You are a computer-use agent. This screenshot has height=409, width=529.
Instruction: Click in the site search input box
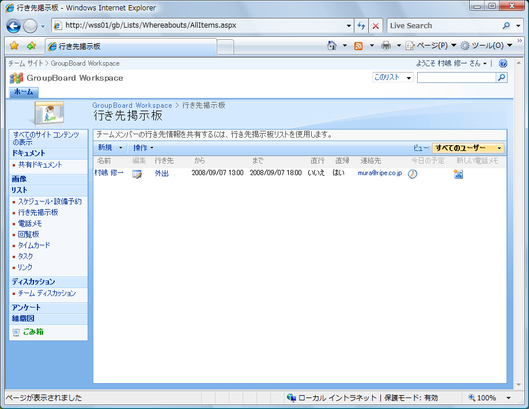coord(456,78)
